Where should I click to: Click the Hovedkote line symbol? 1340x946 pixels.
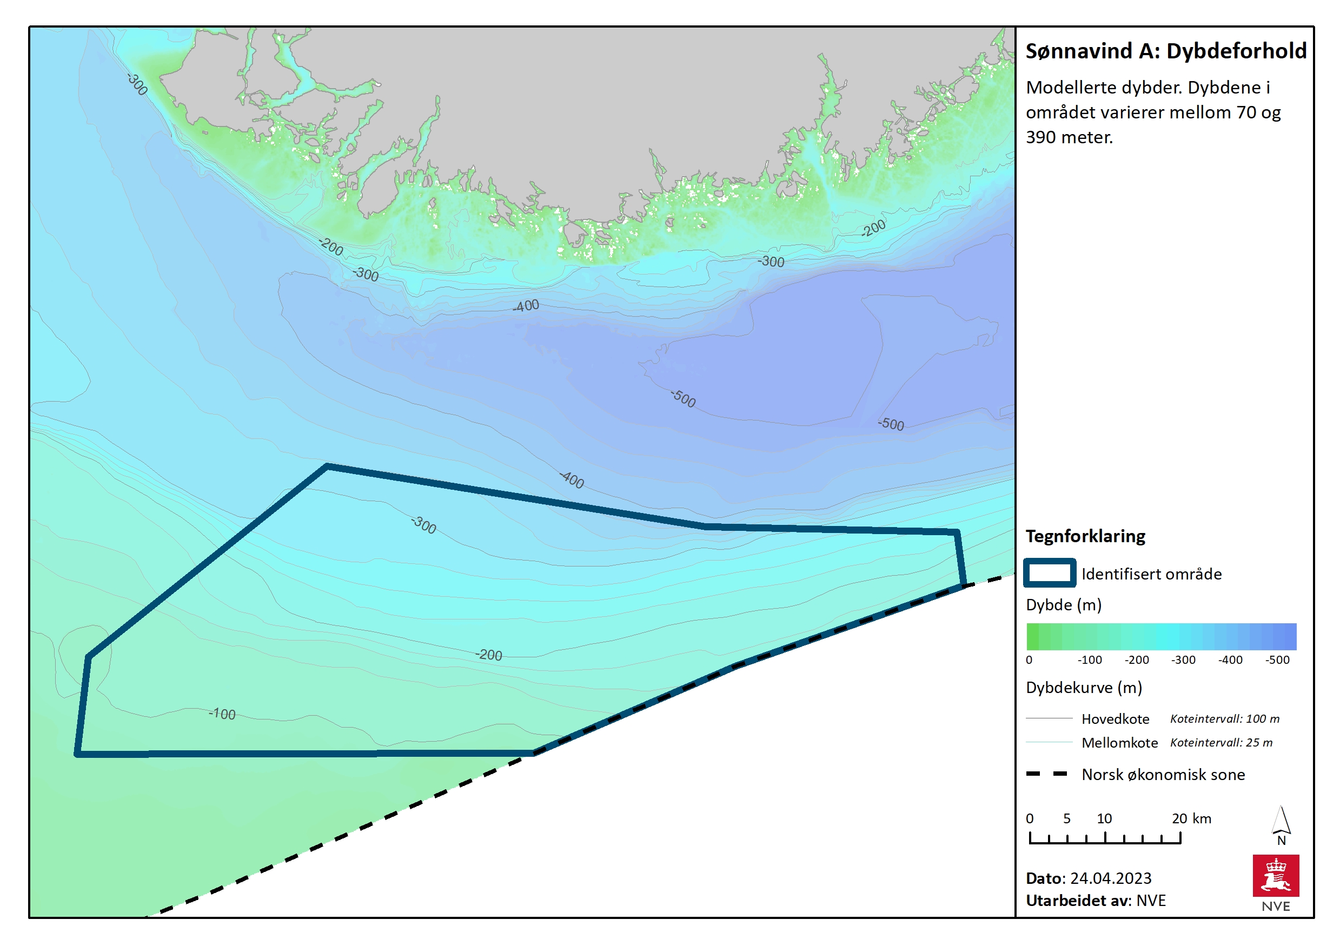click(1049, 718)
